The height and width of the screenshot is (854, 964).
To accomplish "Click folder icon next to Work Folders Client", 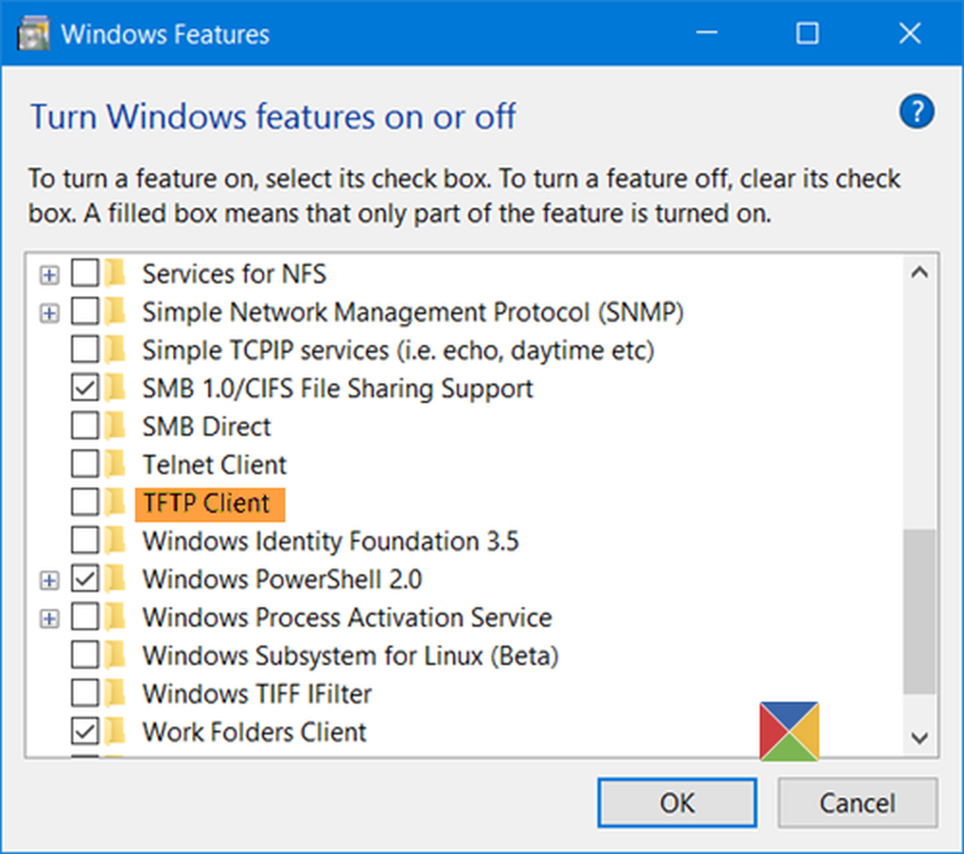I will click(x=117, y=732).
